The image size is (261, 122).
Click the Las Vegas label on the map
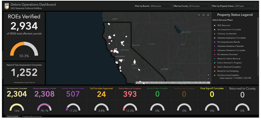point(164,69)
